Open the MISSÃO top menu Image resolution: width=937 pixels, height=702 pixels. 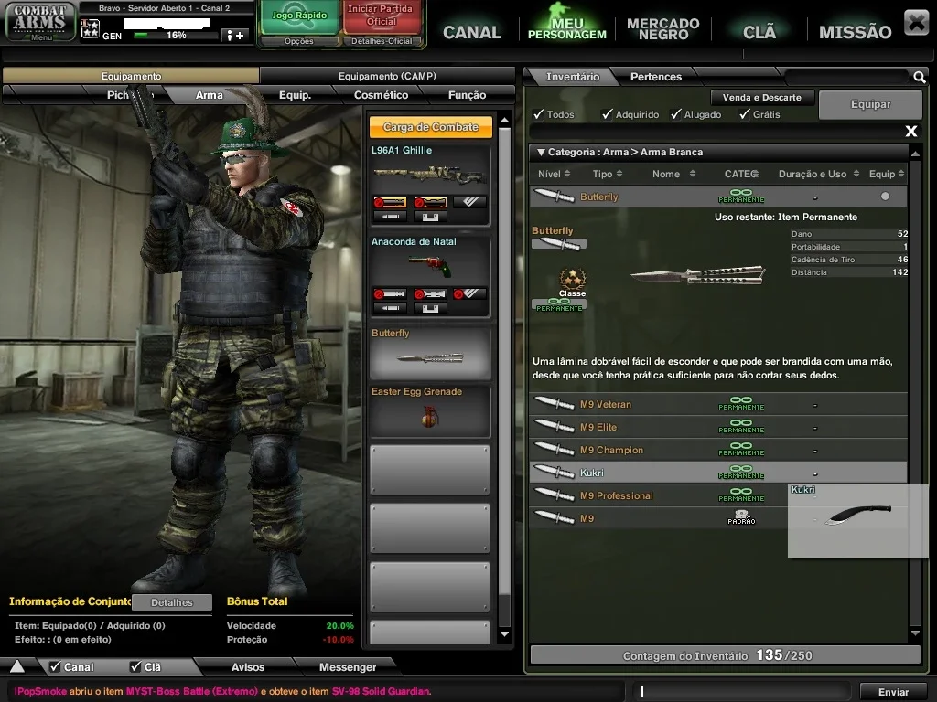(855, 32)
